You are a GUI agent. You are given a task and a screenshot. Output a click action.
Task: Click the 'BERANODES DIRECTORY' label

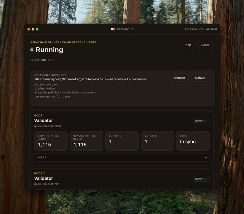coord(50,75)
